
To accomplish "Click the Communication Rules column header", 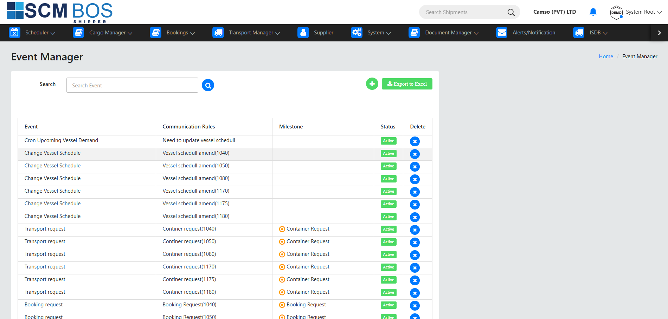I will tap(189, 127).
